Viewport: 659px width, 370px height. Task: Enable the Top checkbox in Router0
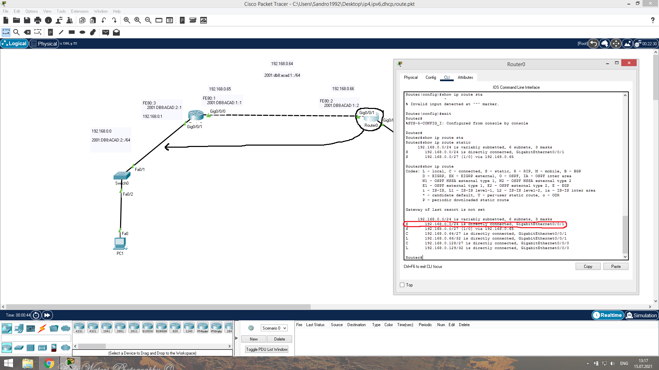402,285
